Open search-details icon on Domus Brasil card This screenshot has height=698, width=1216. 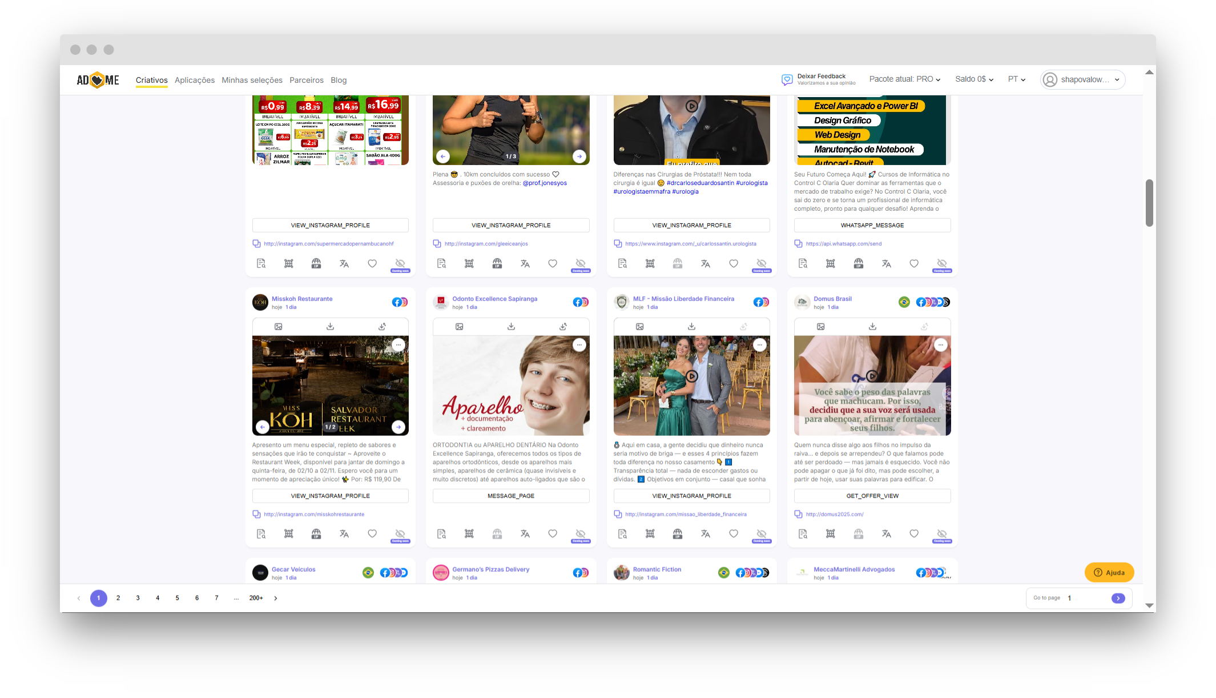click(x=803, y=534)
